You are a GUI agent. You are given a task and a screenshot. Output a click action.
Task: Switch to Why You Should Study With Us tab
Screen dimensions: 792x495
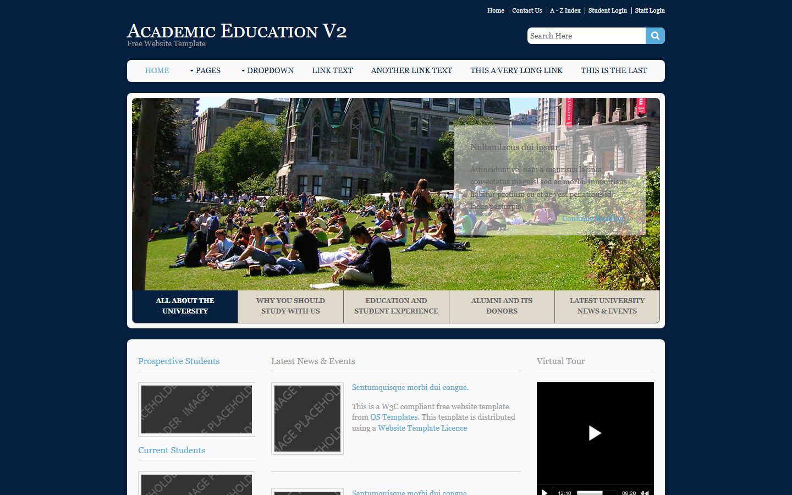(x=291, y=306)
